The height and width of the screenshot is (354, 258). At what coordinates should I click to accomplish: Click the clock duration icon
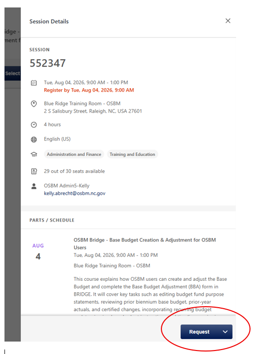coord(34,124)
